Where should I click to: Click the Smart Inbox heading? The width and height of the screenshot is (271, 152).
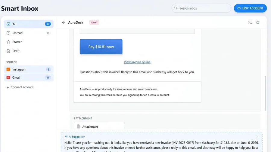(x=20, y=8)
